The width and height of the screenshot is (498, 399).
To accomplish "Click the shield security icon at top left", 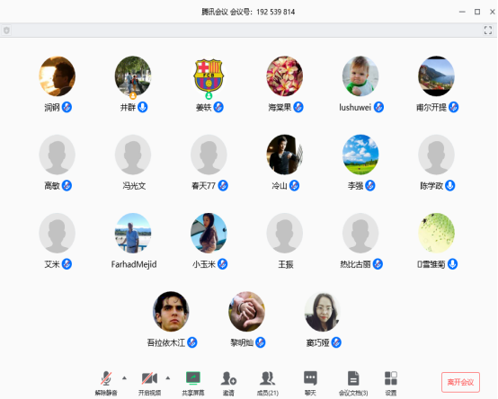I will click(x=6, y=31).
